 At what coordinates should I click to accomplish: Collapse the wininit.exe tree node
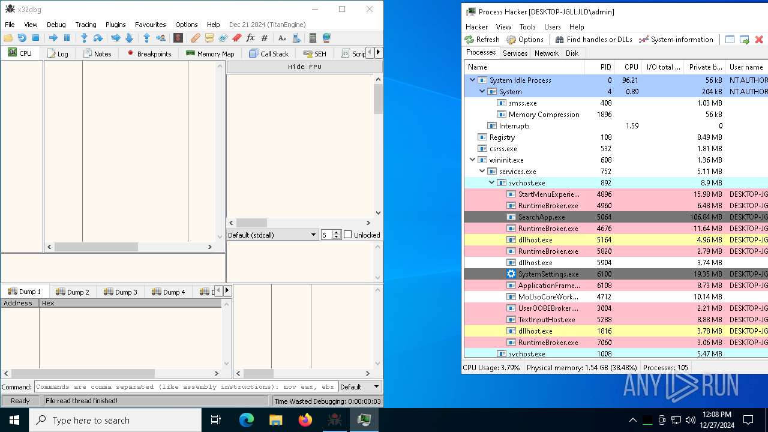[x=472, y=160]
